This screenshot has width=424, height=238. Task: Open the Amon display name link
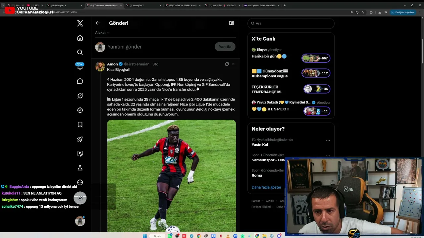112,64
